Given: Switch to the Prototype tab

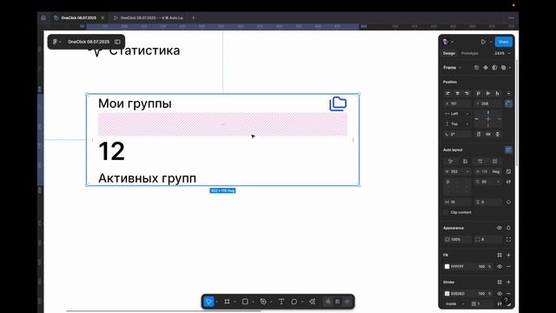Looking at the screenshot, I should coord(469,53).
